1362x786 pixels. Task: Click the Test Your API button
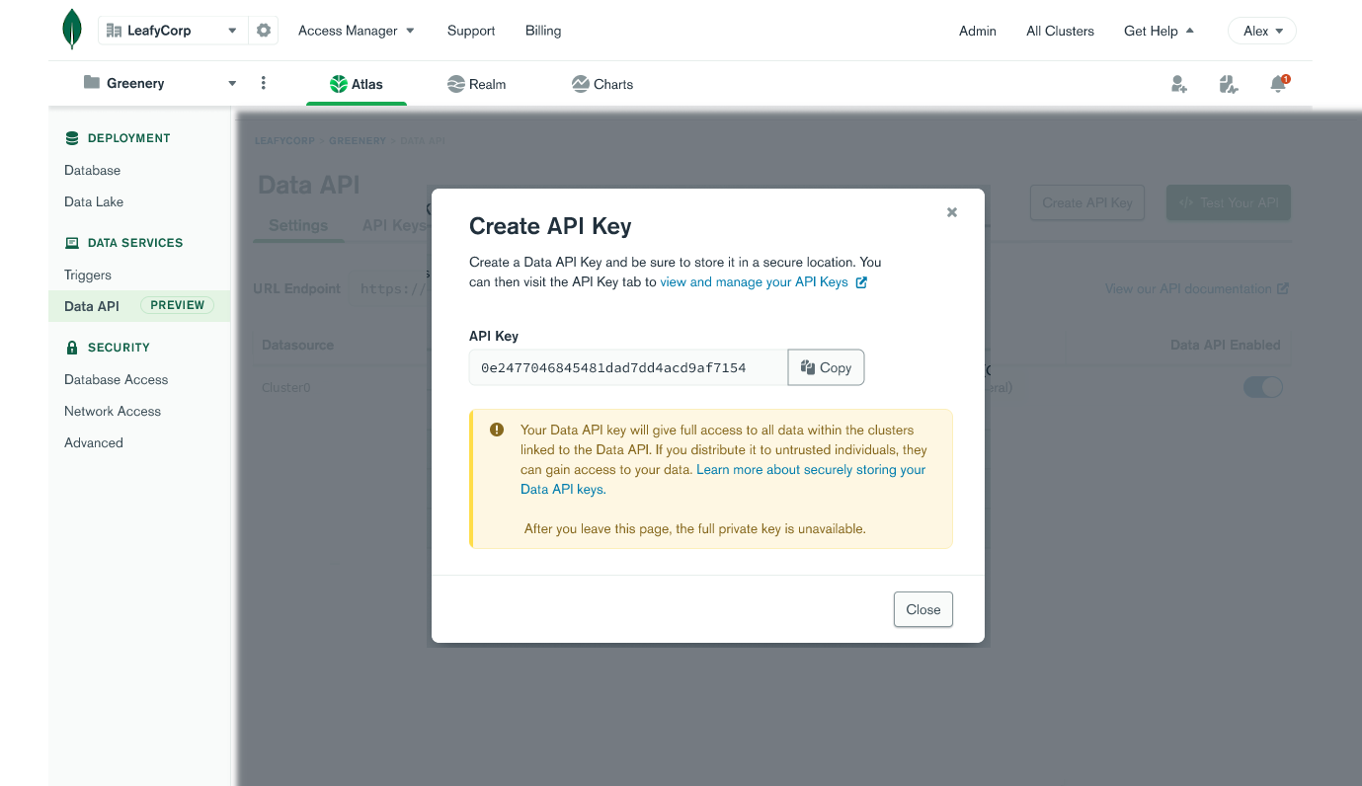click(1229, 202)
